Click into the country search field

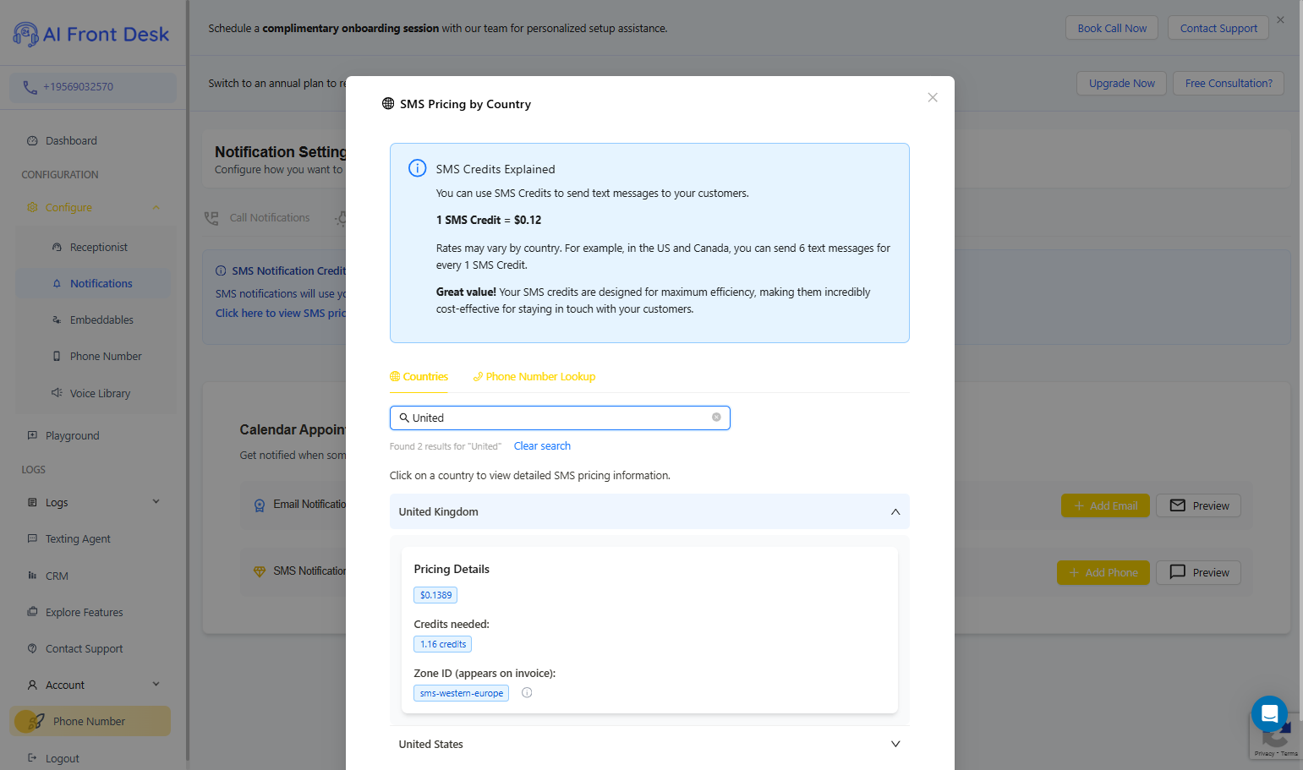click(x=560, y=418)
